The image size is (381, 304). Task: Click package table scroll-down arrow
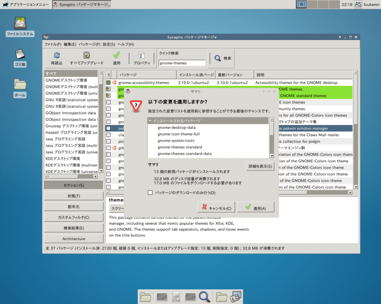pos(356,187)
